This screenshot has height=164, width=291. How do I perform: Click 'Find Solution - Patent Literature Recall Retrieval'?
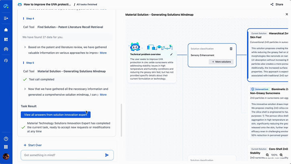(70, 27)
